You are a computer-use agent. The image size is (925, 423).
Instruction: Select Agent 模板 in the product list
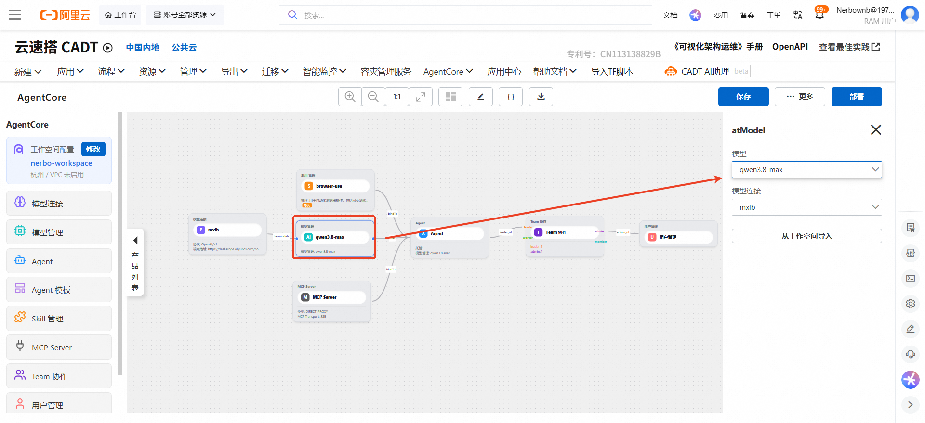click(59, 289)
